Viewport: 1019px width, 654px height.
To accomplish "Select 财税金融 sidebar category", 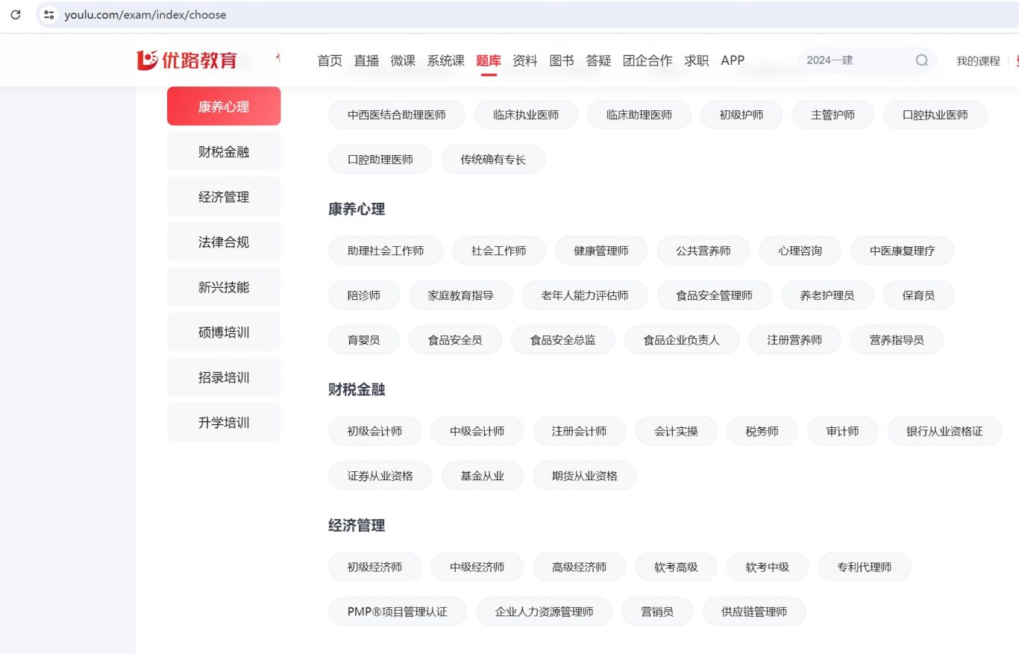I will [224, 151].
